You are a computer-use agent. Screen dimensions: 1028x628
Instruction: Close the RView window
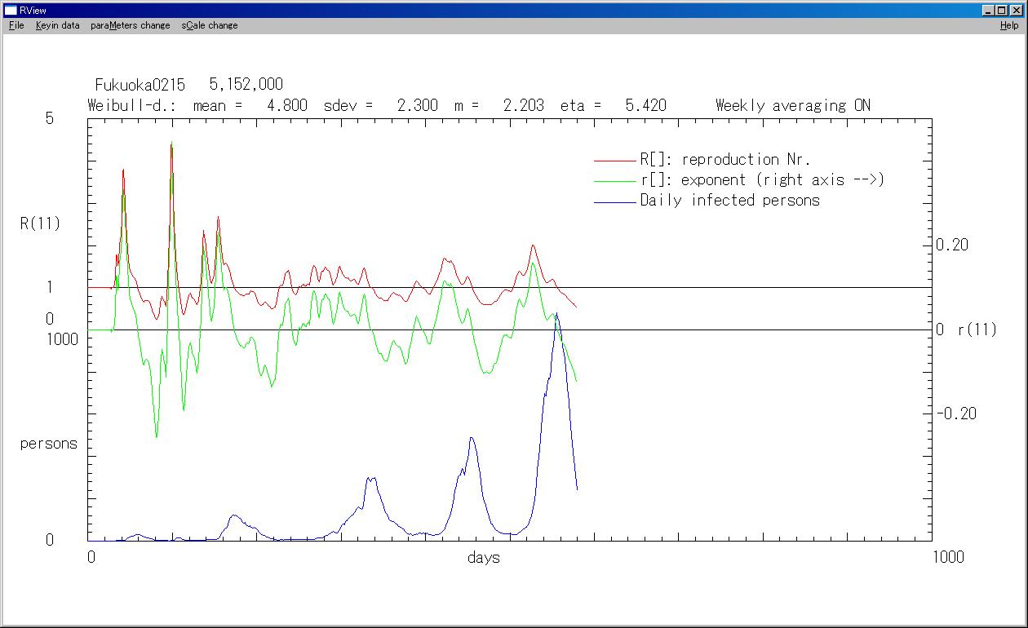[x=1016, y=10]
